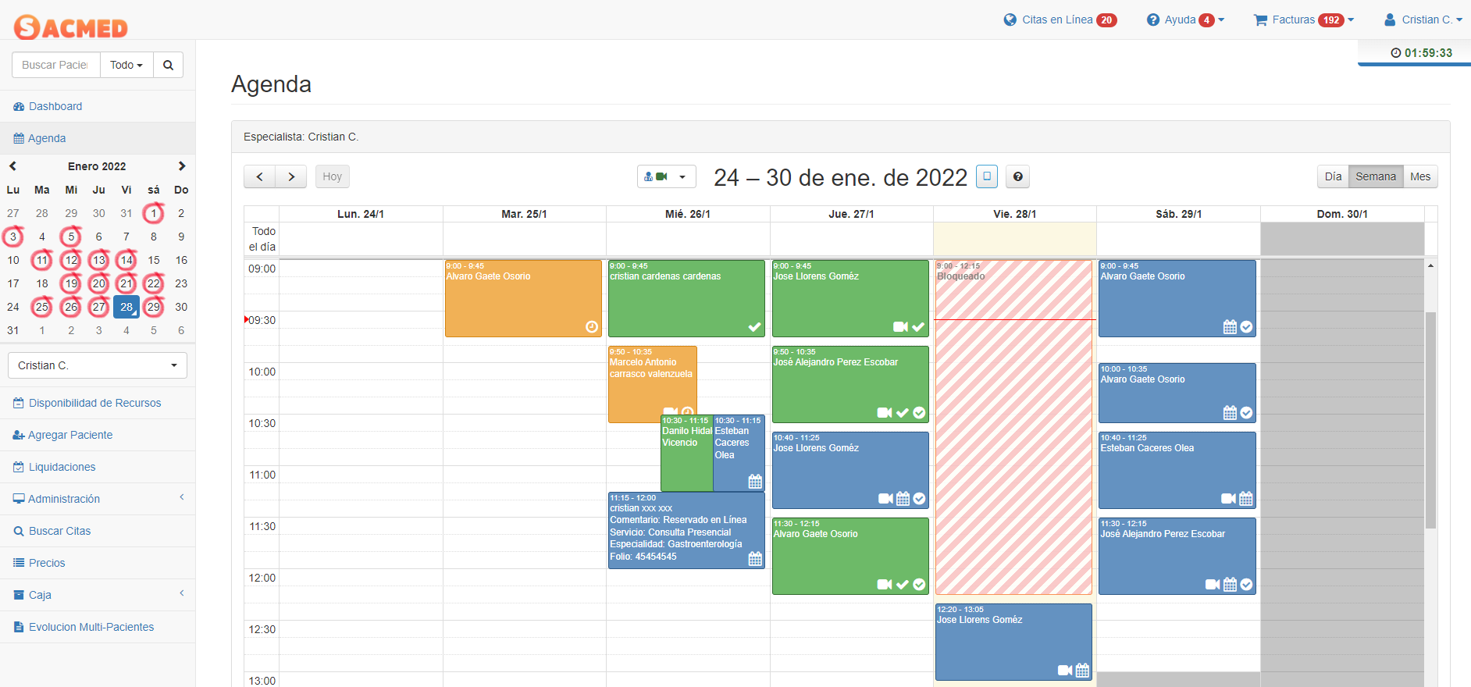Open the appointment type filter dropdown
1471x687 pixels.
pos(665,176)
